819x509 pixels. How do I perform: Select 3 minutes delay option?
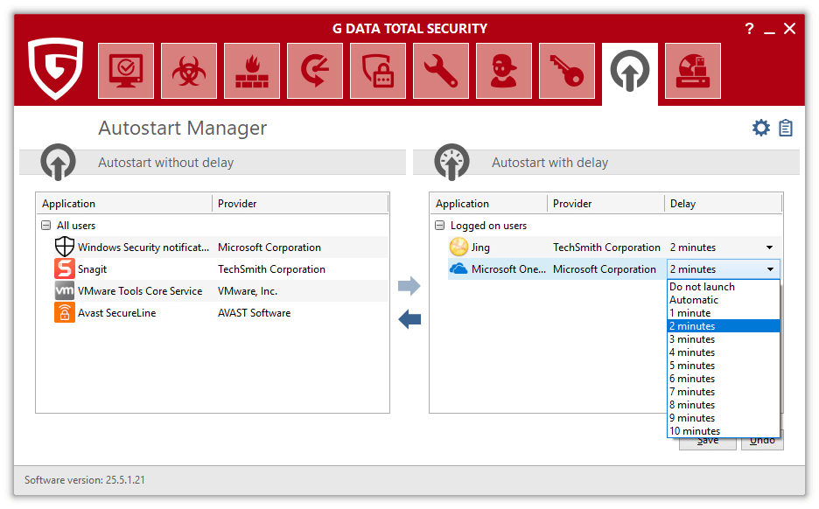tap(724, 338)
